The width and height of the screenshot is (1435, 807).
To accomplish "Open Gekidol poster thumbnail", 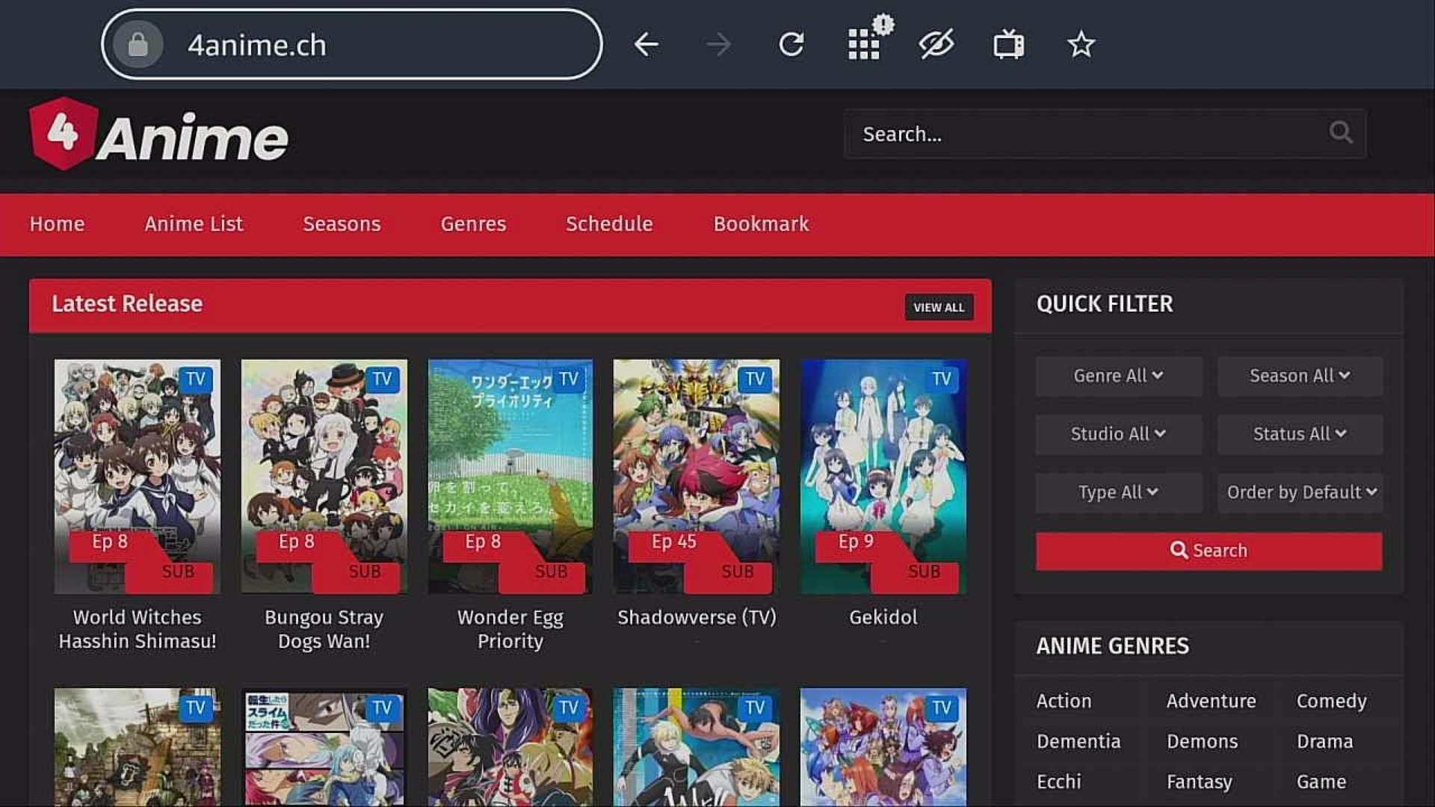I will coord(883,477).
